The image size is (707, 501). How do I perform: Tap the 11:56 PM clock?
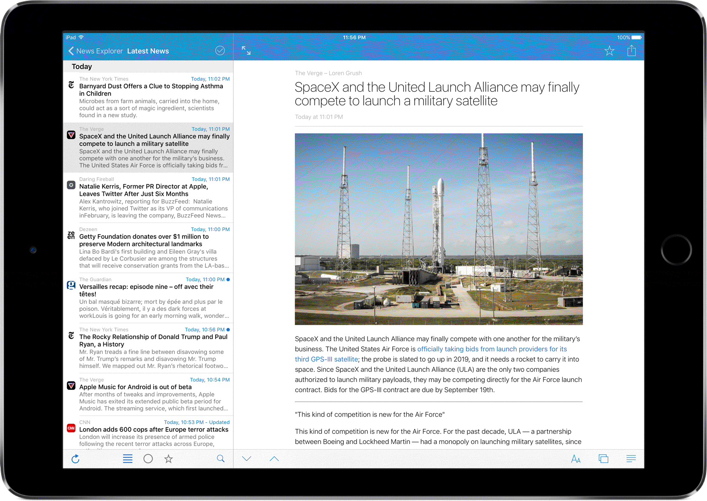point(354,37)
